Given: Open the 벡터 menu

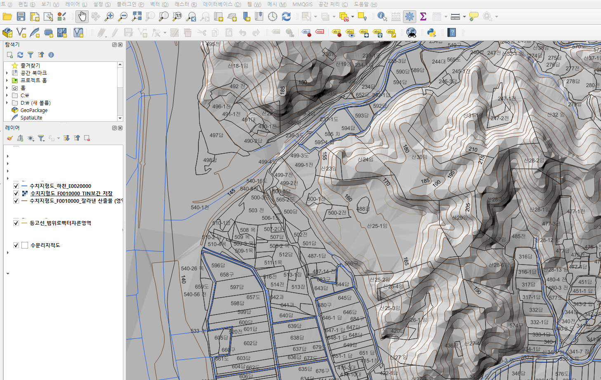Looking at the screenshot, I should click(159, 4).
